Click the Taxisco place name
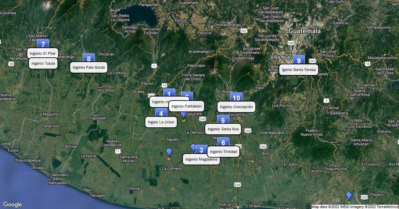 tap(316, 171)
